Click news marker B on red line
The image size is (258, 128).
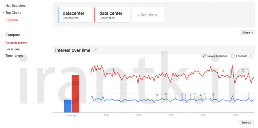[x=248, y=69]
